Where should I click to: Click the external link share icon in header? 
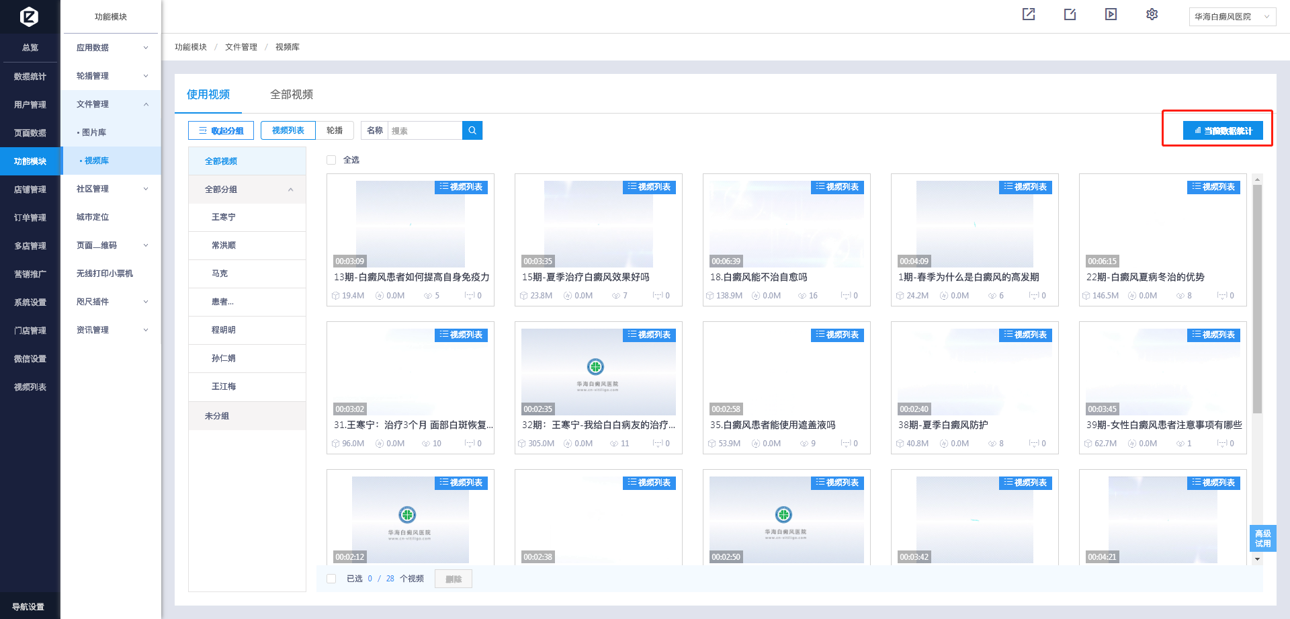point(1029,14)
